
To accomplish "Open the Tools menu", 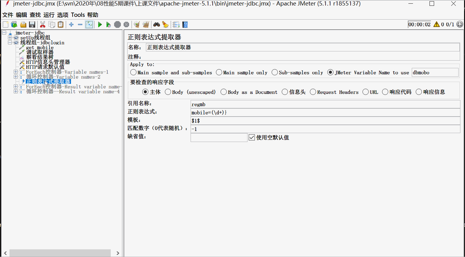I will [x=78, y=15].
